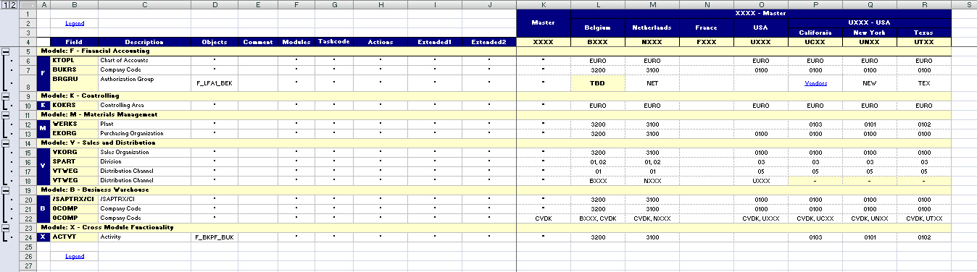
Task: Show outline level 2 rows
Action: tap(13, 5)
